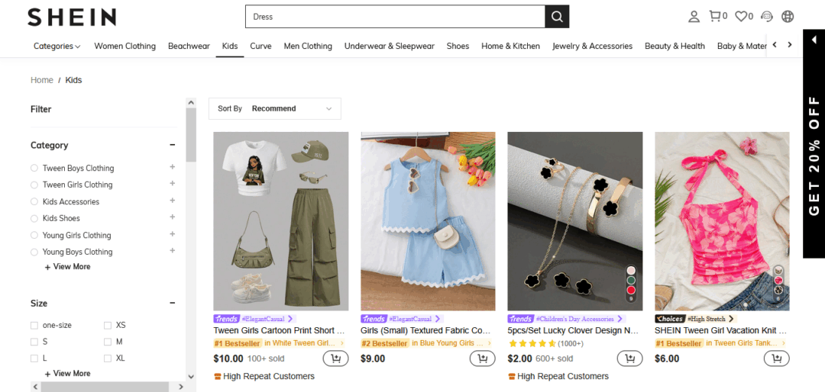Open the Tween Girls Cartoon Print product image

[x=281, y=221]
